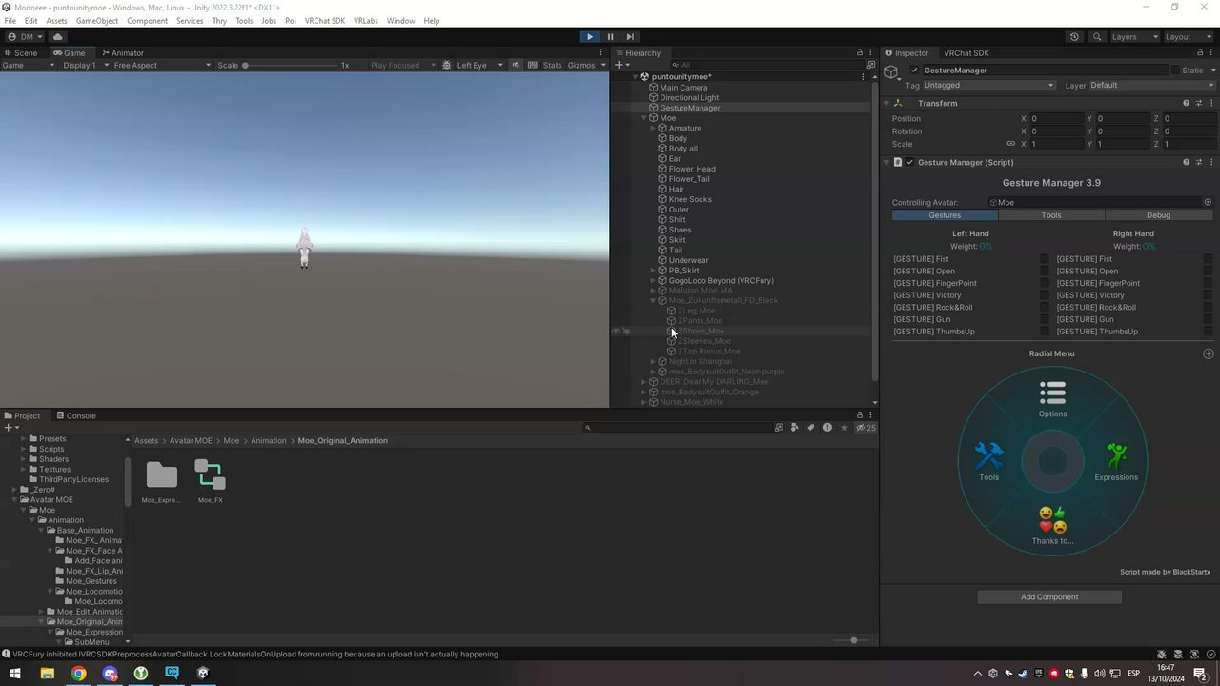Click the Pause button in the toolbar
The image size is (1220, 686).
click(x=610, y=36)
